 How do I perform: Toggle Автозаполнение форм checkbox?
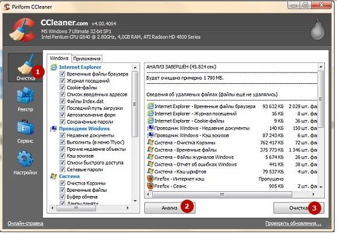pyautogui.click(x=62, y=115)
